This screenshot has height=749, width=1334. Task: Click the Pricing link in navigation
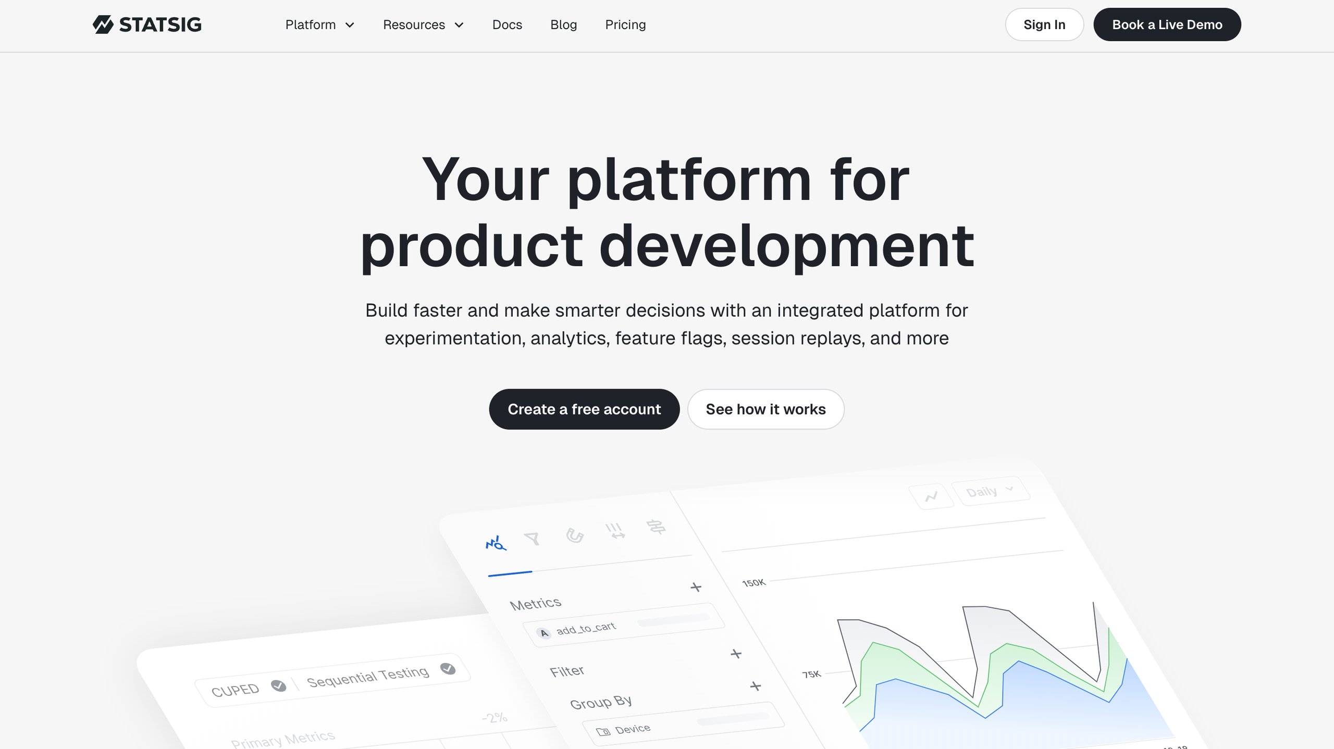[626, 24]
